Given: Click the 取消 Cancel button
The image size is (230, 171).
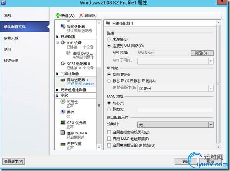Looking at the screenshot, I should [211, 162].
